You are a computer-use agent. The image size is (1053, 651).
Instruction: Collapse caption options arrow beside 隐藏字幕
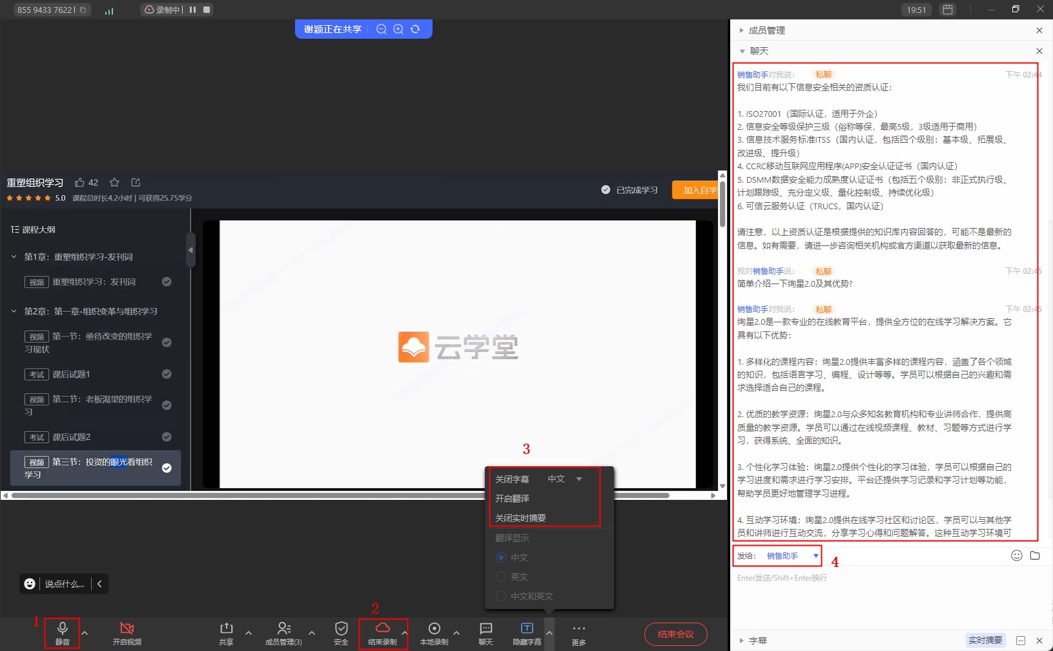(549, 633)
